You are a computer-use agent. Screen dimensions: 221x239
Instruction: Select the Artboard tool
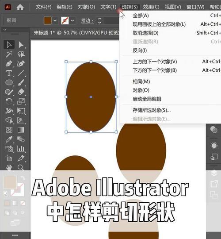pyautogui.click(x=9, y=158)
